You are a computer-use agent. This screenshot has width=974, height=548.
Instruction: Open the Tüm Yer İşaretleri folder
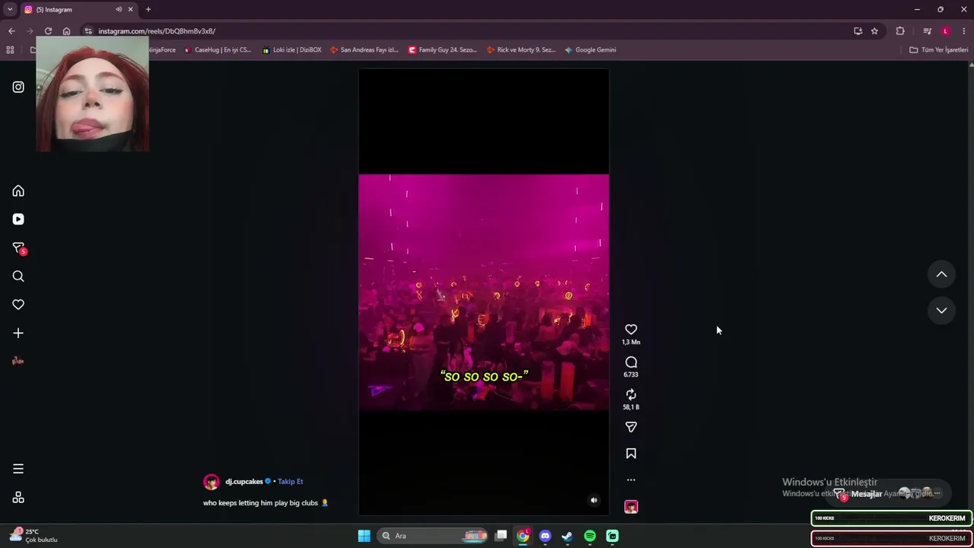click(939, 50)
